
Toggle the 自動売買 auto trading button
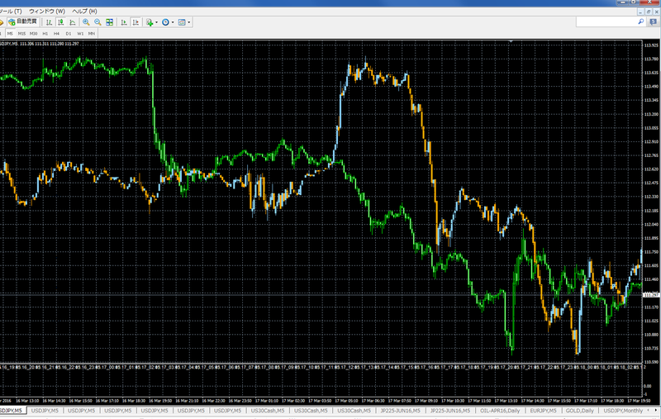click(22, 22)
